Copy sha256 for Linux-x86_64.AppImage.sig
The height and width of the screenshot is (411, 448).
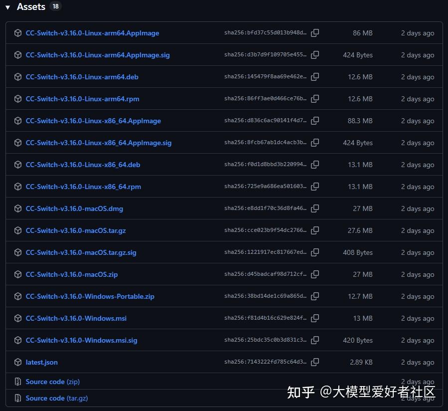point(315,143)
